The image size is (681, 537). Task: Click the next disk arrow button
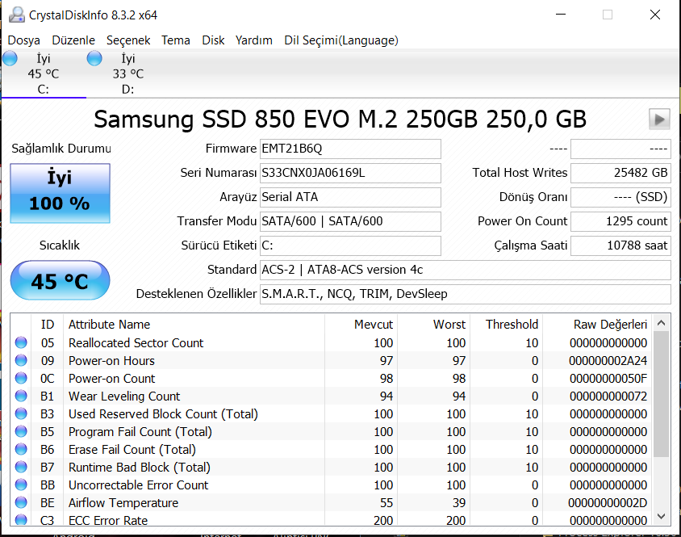pyautogui.click(x=659, y=120)
